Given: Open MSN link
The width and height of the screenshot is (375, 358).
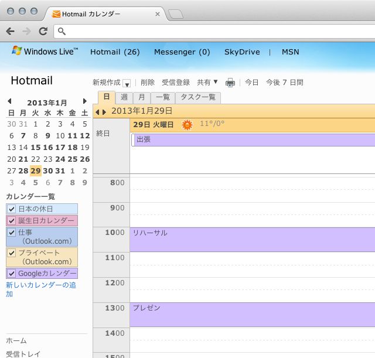Looking at the screenshot, I should tap(291, 52).
